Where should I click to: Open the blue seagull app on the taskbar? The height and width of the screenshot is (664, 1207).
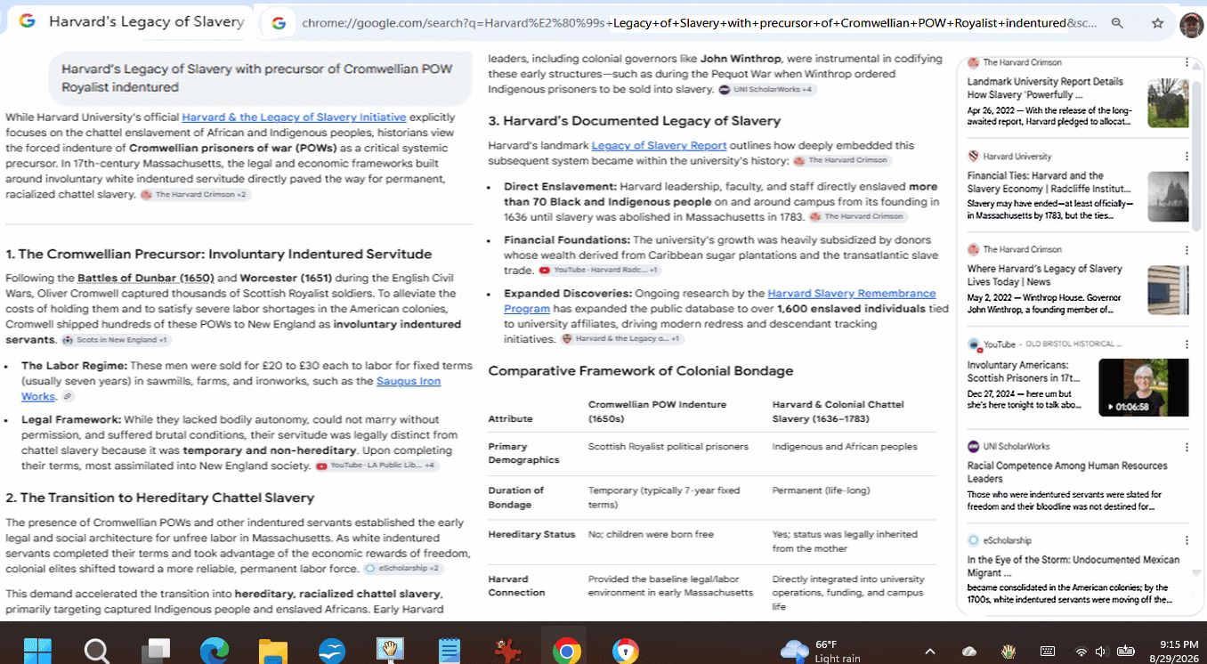pos(331,652)
